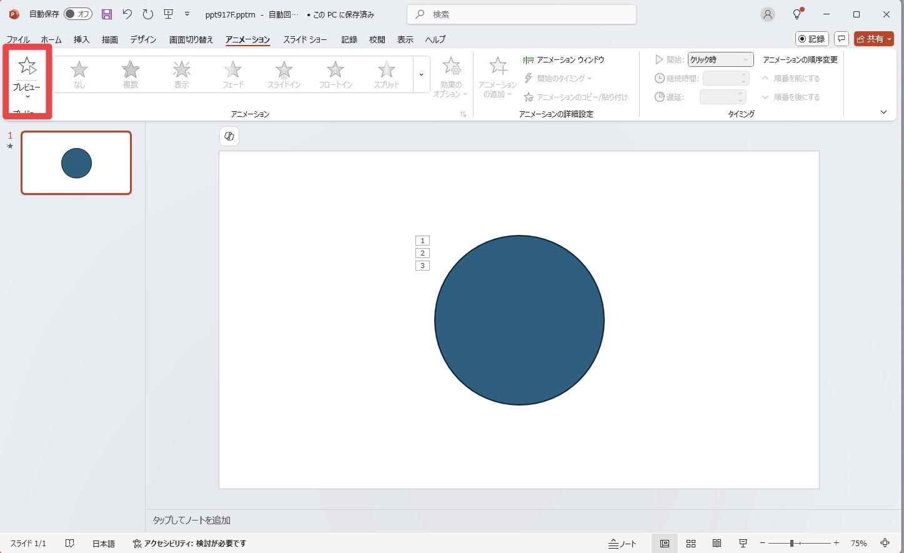904x553 pixels.
Task: Switch to the 描画 tab
Action: 110,39
